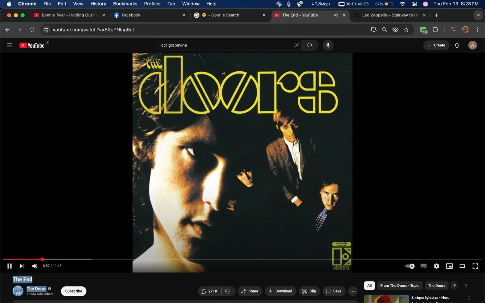Click the YouTube logo to go home

[32, 45]
